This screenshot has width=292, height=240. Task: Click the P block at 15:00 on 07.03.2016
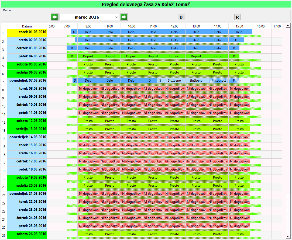point(234,81)
